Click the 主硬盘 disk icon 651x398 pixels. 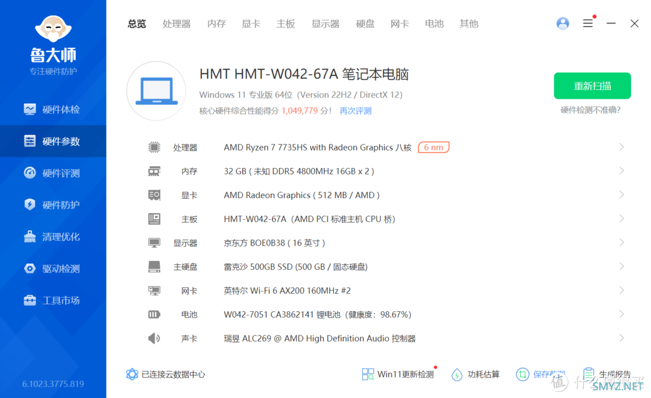pyautogui.click(x=154, y=267)
